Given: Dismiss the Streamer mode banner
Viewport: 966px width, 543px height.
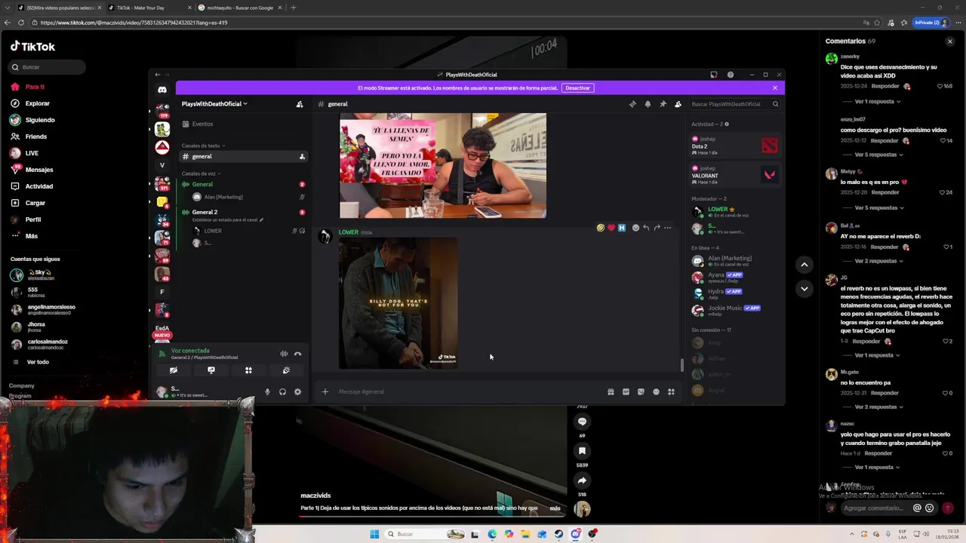Looking at the screenshot, I should coord(774,87).
